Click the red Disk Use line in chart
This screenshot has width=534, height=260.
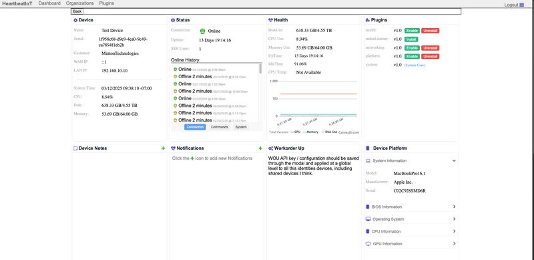318,94
